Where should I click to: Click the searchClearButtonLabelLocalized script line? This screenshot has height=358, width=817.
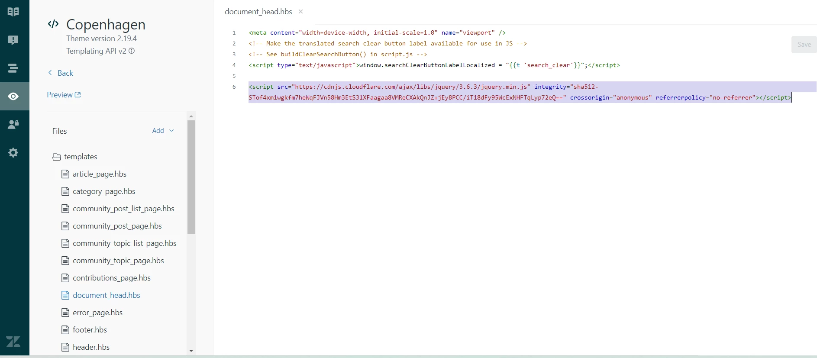click(x=434, y=65)
